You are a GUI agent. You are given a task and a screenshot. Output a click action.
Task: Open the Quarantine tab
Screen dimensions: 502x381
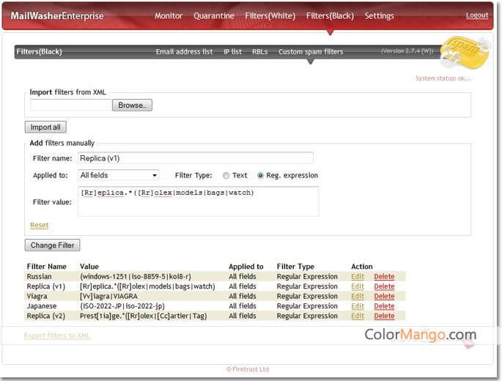(x=213, y=15)
